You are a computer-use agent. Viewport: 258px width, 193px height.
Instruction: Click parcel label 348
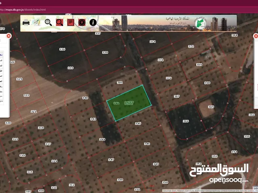click(120, 180)
